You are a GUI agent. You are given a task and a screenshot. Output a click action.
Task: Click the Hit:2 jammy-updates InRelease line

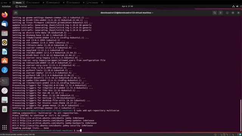[x=53, y=121]
